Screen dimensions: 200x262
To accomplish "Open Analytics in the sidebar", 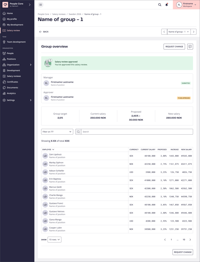I will pyautogui.click(x=11, y=93).
